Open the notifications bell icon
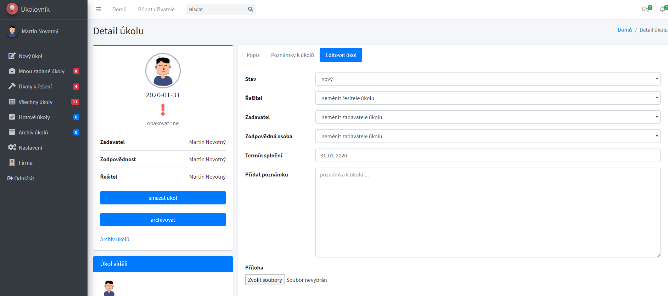 click(x=662, y=9)
